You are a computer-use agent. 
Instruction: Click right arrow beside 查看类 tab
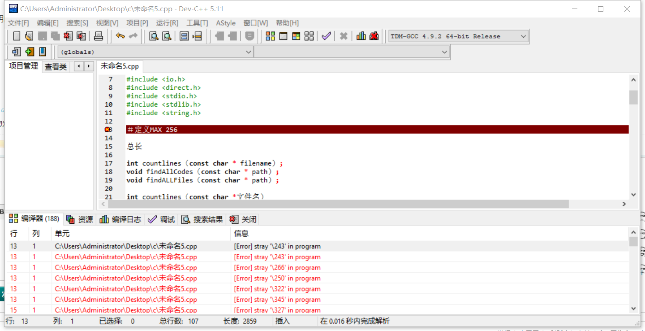click(89, 66)
